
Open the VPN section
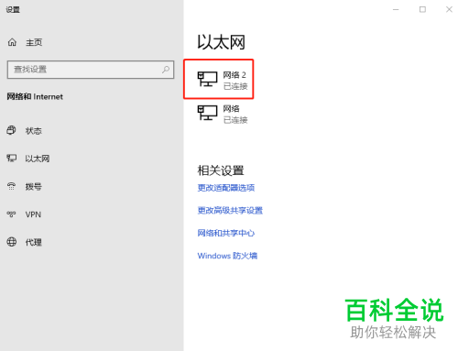tap(33, 214)
